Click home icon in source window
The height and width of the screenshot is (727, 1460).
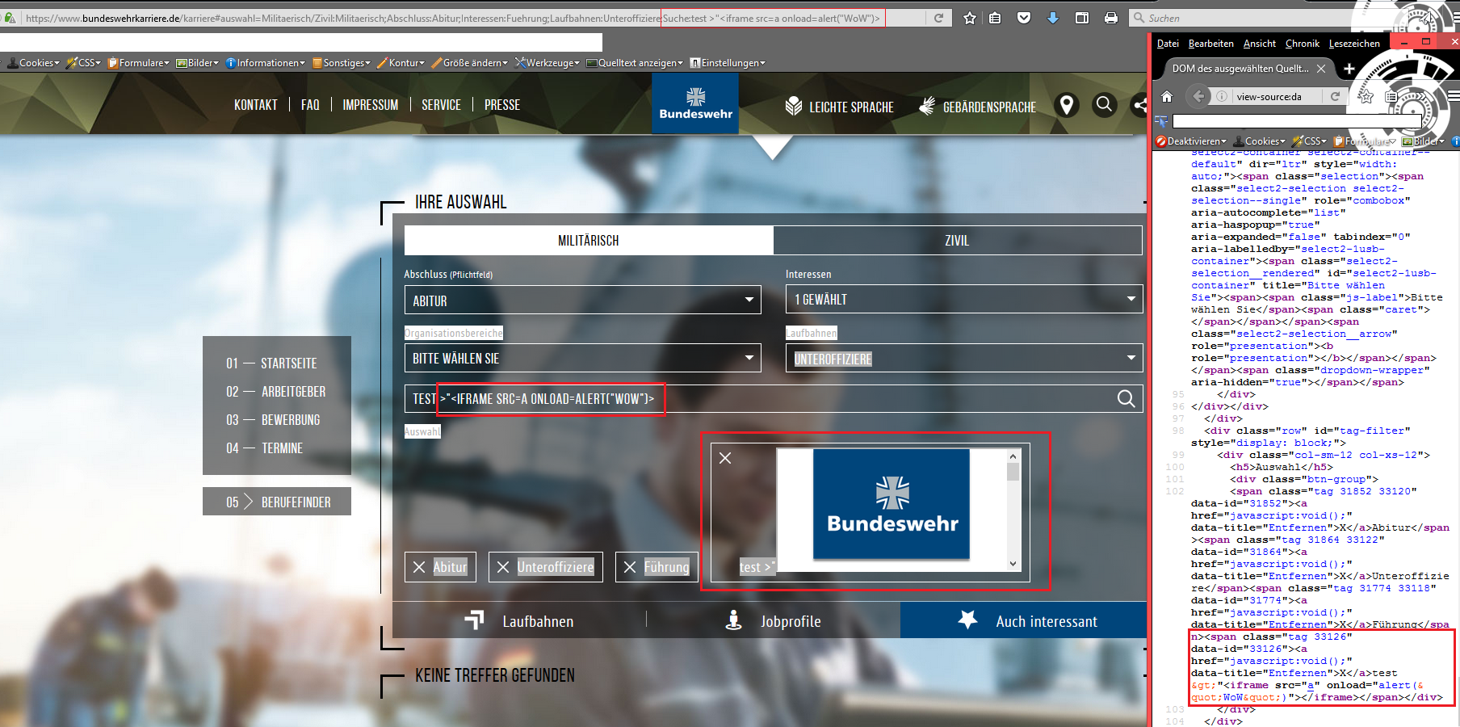click(1166, 96)
